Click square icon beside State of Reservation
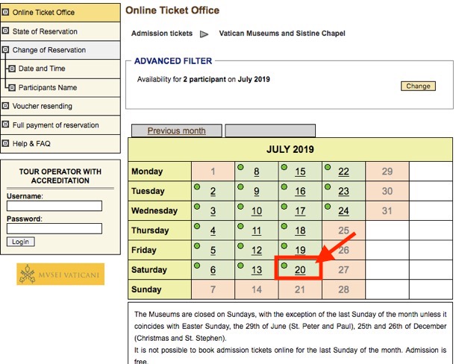The height and width of the screenshot is (364, 465). [5, 31]
